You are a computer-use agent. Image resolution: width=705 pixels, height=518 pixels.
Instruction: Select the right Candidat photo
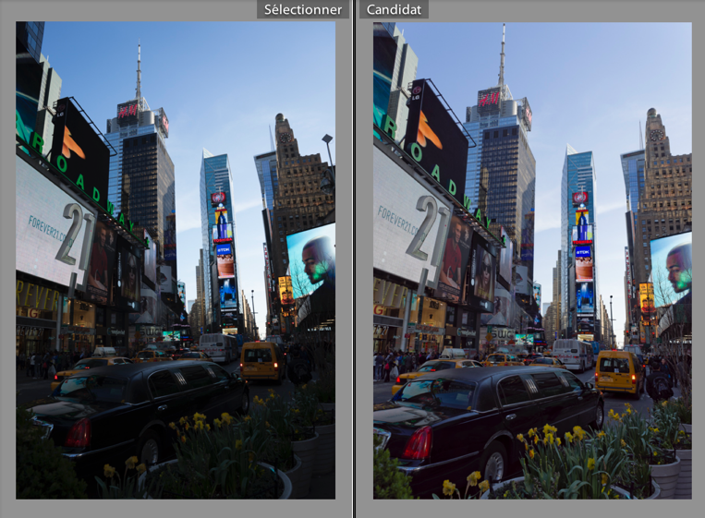coord(532,260)
